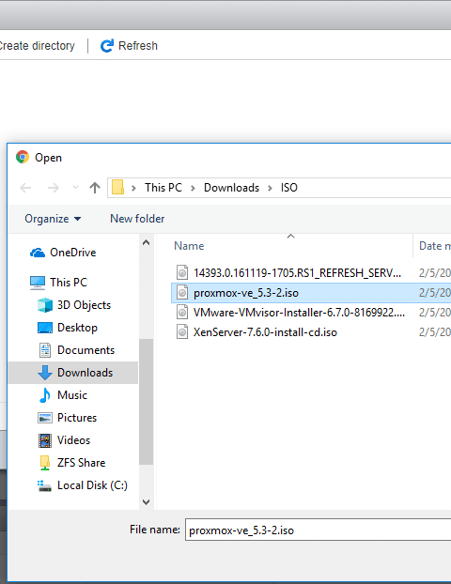The width and height of the screenshot is (451, 584).
Task: Click ISO in address breadcrumb
Action: point(289,188)
